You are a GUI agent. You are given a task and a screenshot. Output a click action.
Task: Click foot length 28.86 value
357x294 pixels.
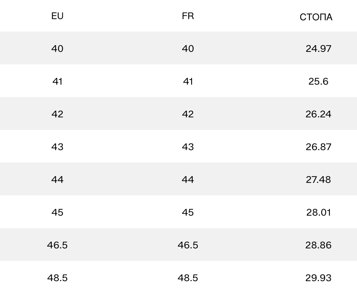(318, 245)
